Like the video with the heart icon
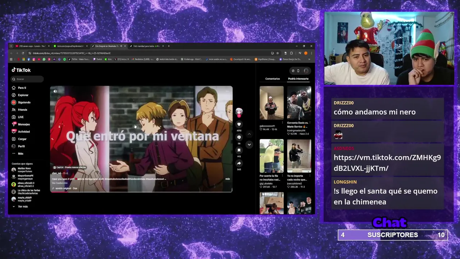 click(x=239, y=124)
